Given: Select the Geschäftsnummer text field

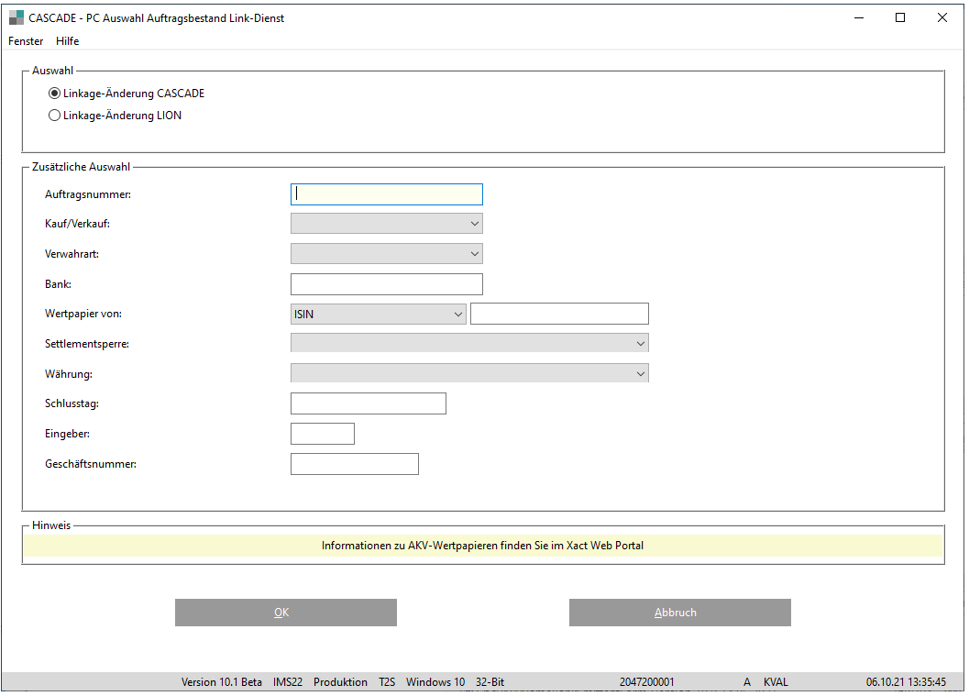Looking at the screenshot, I should tap(354, 464).
